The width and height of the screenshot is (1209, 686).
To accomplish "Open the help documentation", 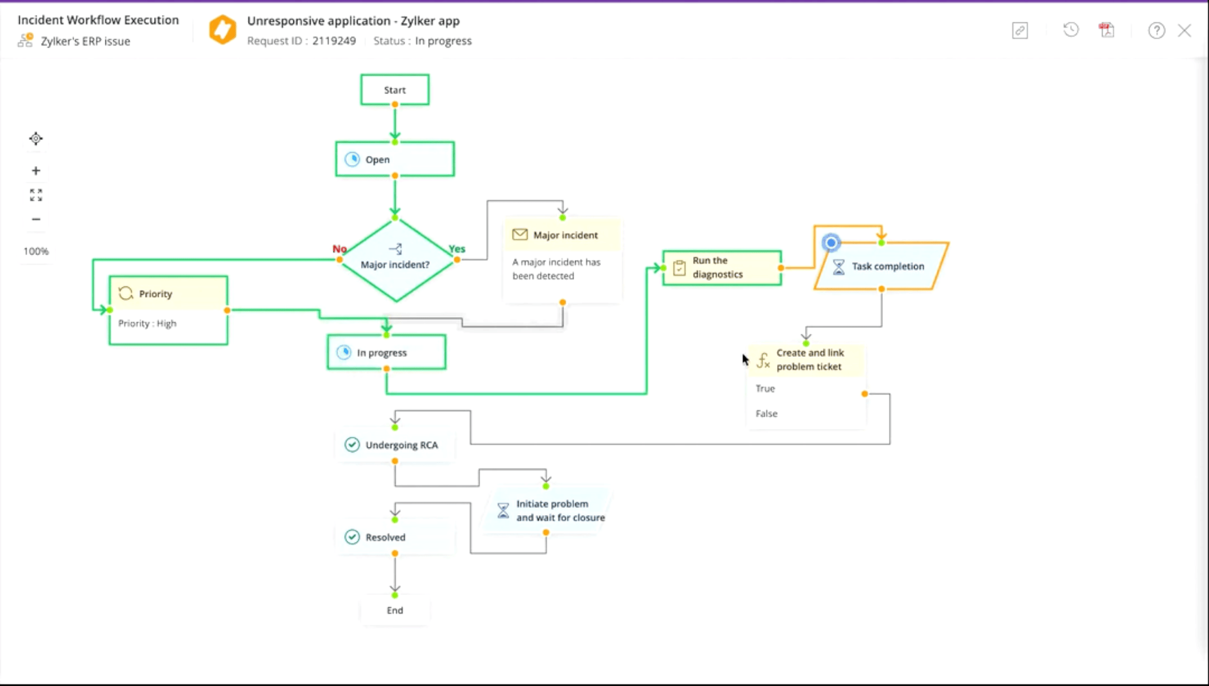I will coord(1157,31).
